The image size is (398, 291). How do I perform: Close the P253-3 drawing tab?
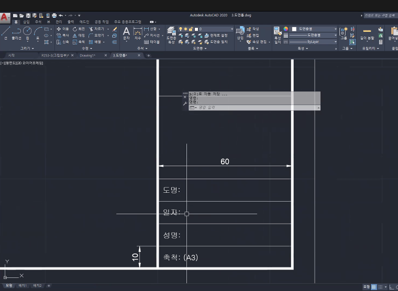pos(72,55)
